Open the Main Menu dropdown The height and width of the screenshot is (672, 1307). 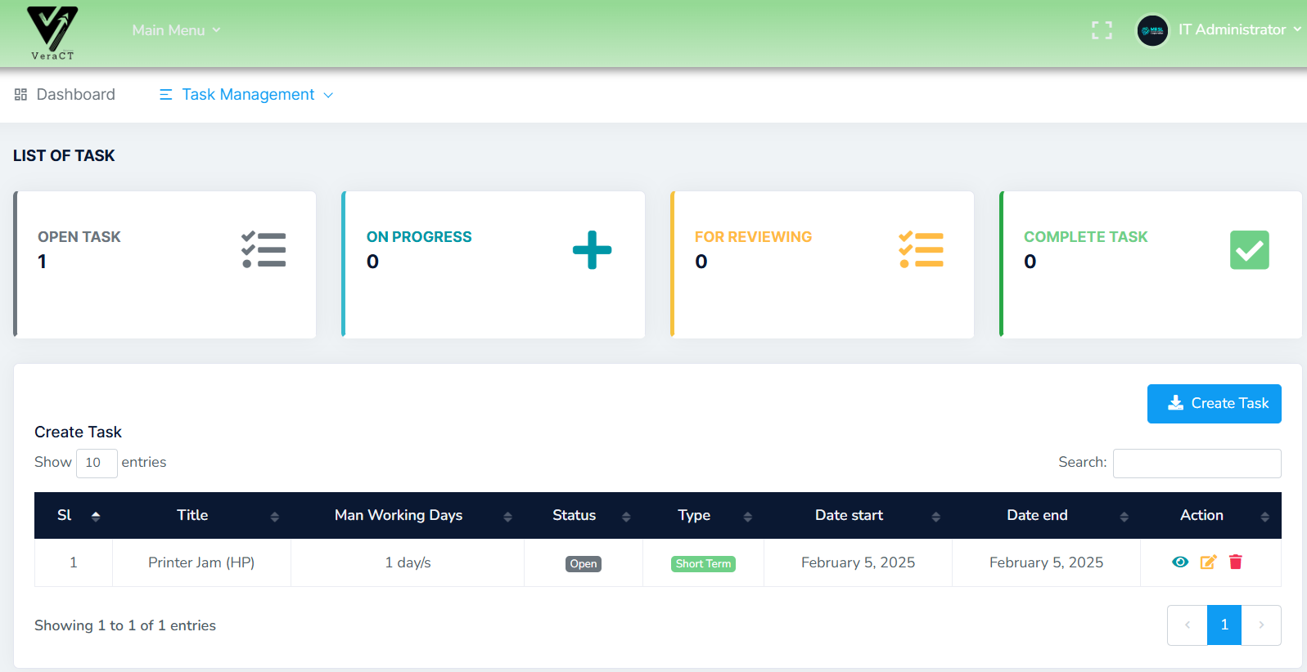(x=176, y=30)
